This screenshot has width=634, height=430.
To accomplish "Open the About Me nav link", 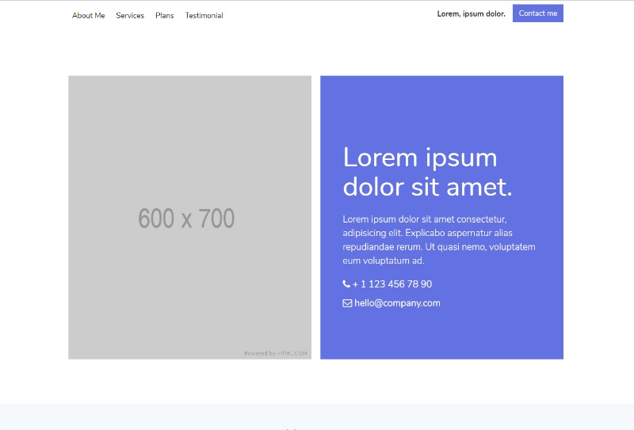I will click(88, 15).
